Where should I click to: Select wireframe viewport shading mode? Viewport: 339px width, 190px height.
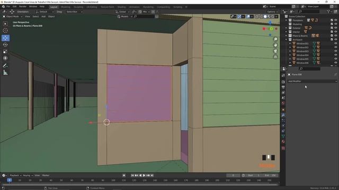point(261,16)
